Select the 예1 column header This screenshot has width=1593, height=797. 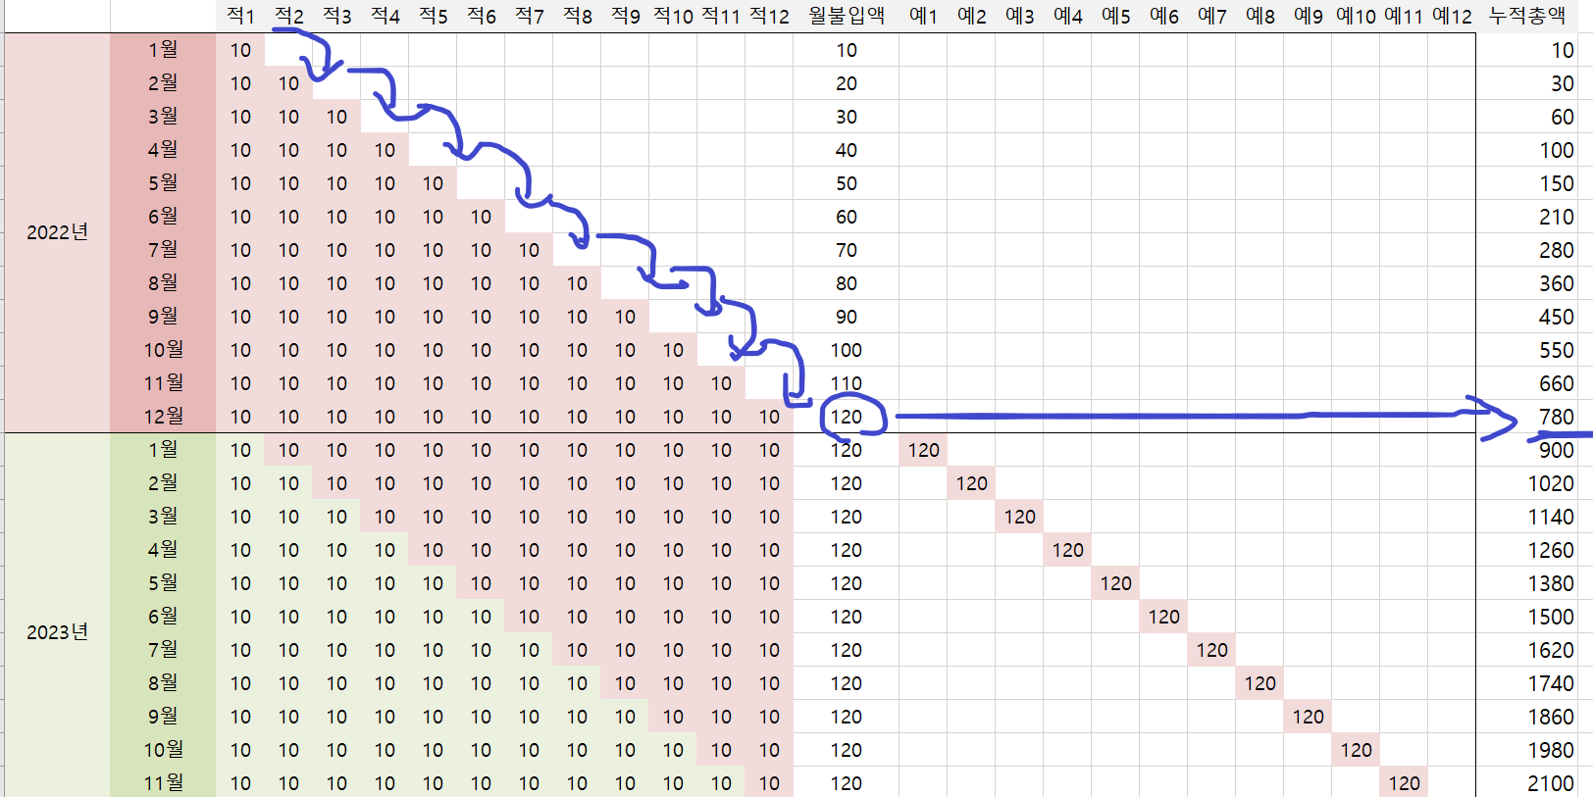pyautogui.click(x=923, y=16)
